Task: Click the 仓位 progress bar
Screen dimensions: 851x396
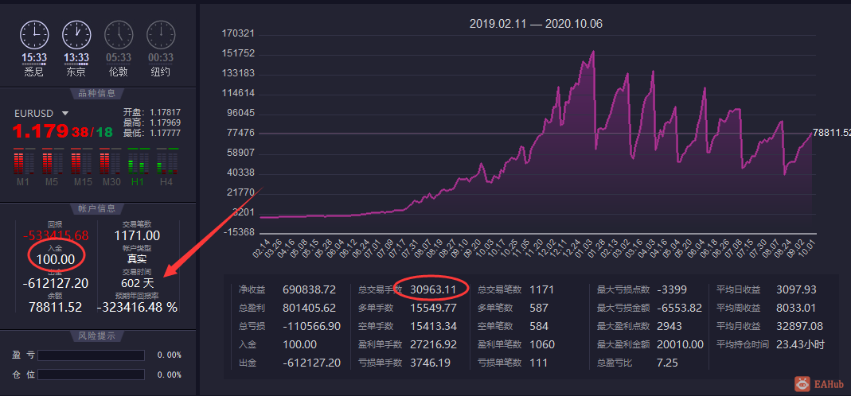Action: click(92, 375)
